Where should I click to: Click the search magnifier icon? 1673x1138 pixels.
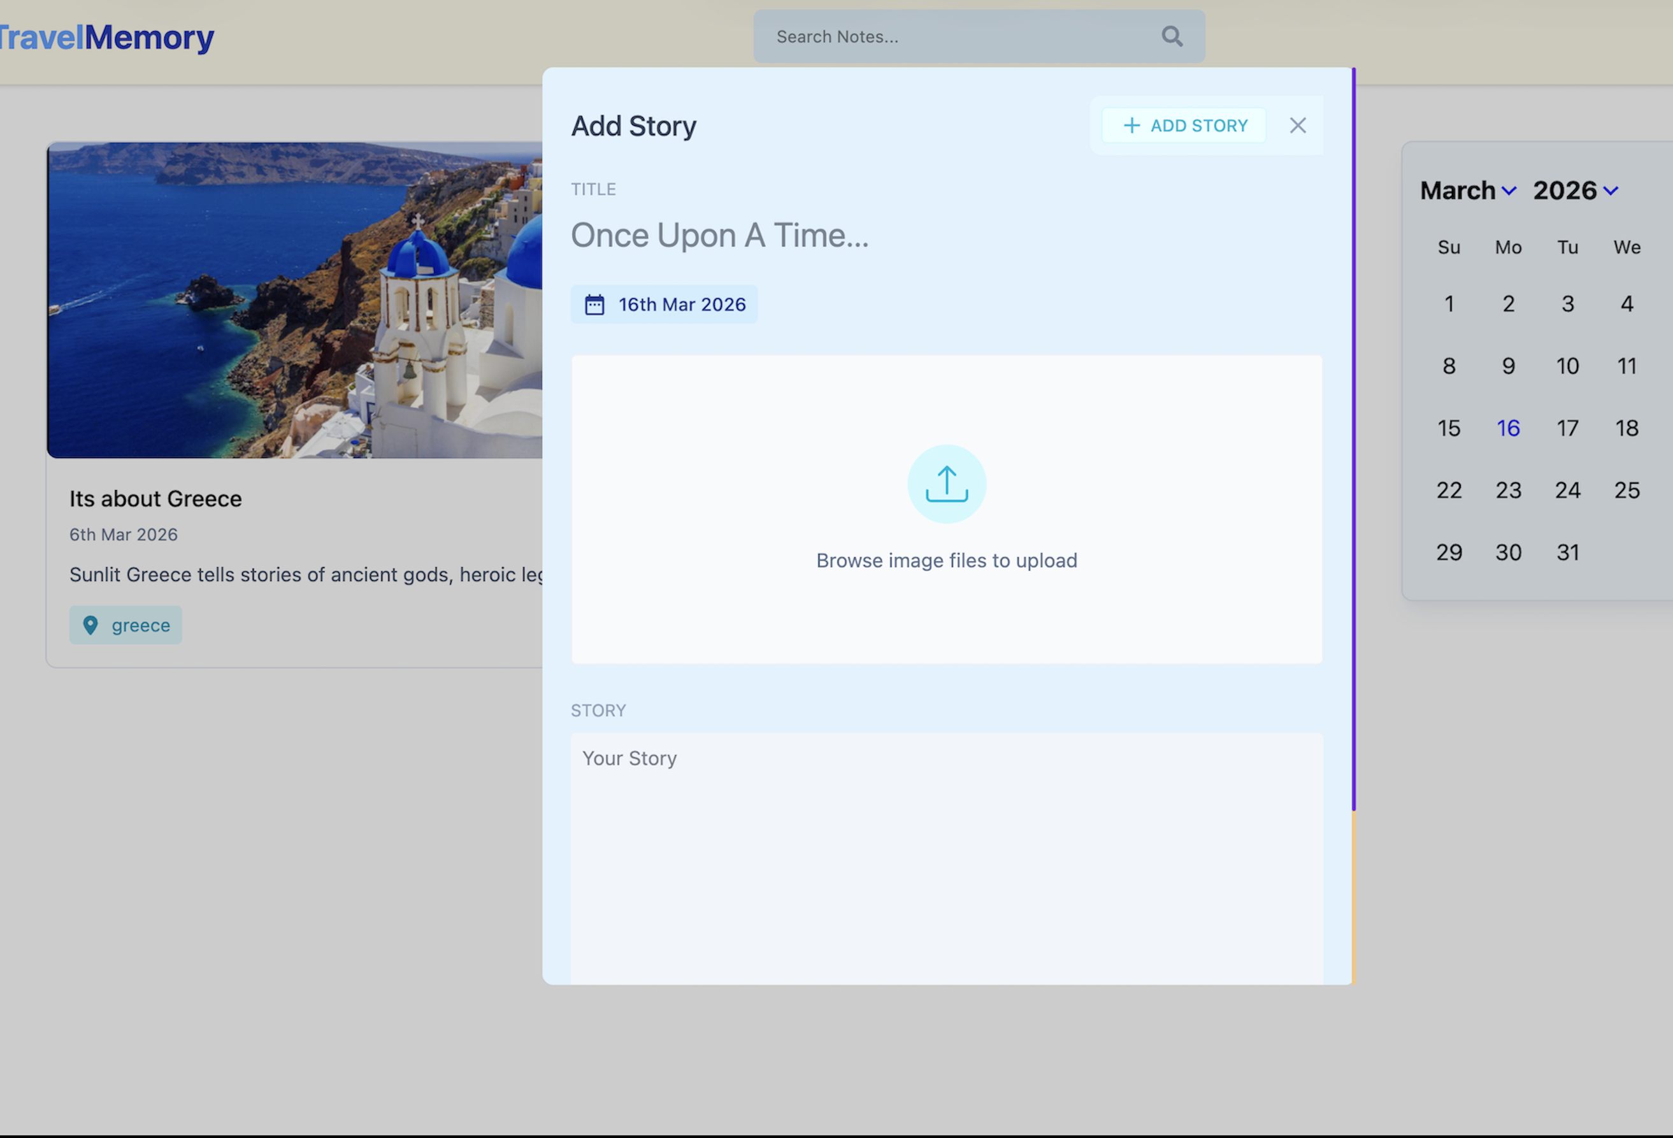(x=1172, y=36)
